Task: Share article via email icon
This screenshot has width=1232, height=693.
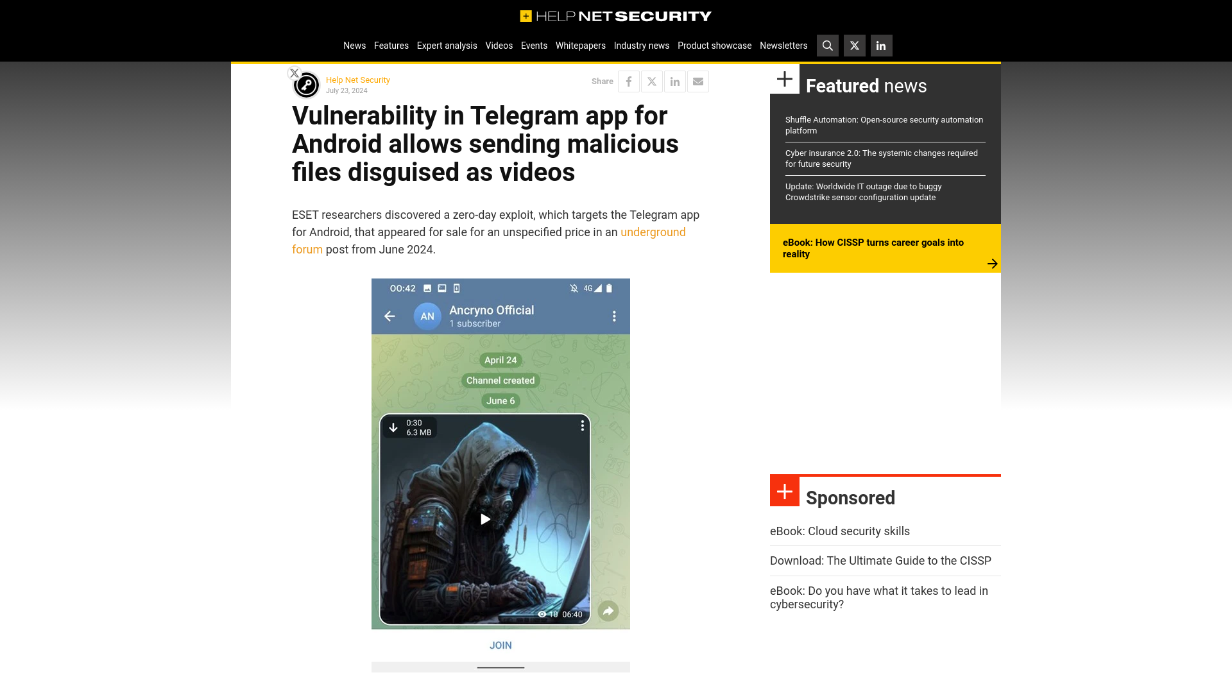Action: pyautogui.click(x=697, y=80)
